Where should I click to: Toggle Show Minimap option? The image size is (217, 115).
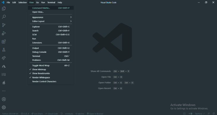51,69
